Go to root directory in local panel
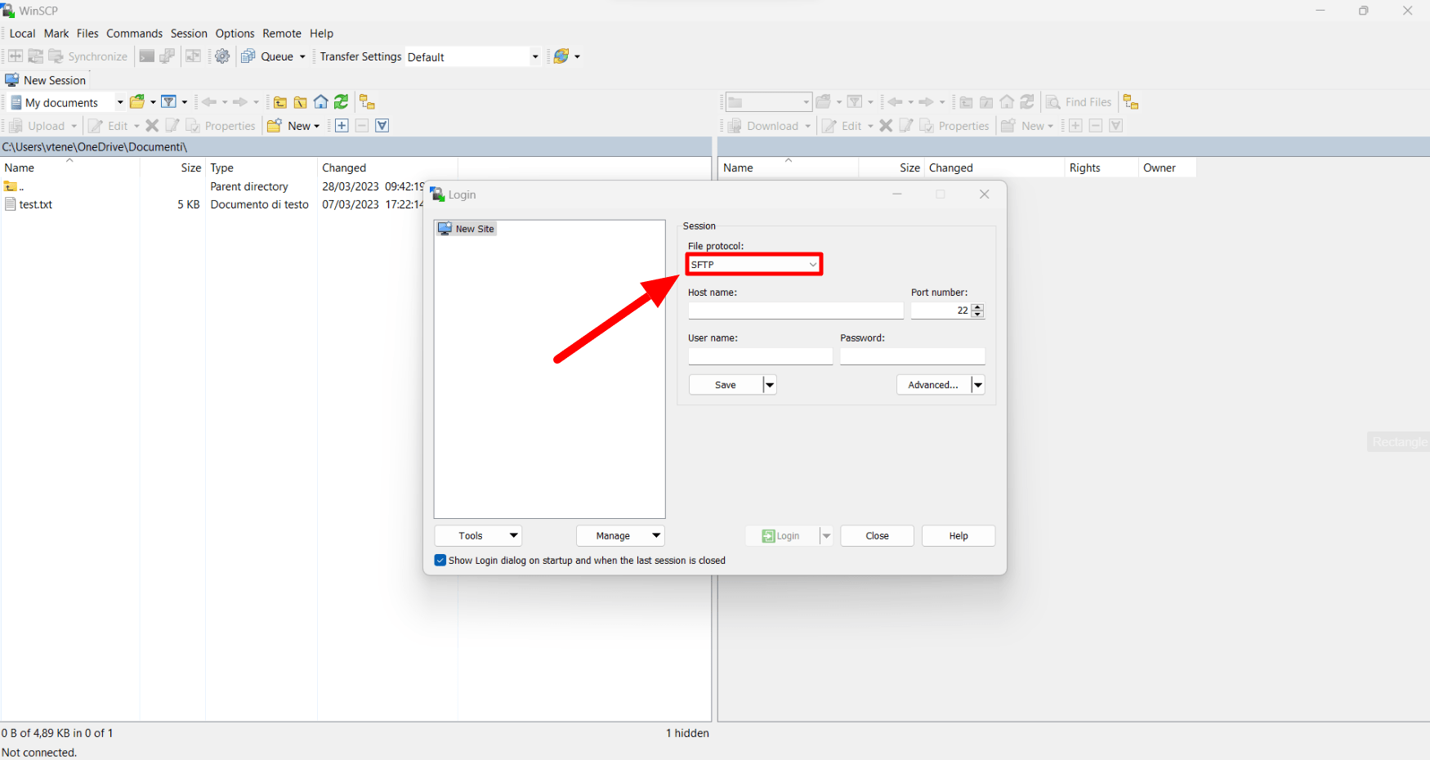Image resolution: width=1430 pixels, height=760 pixels. 301,102
